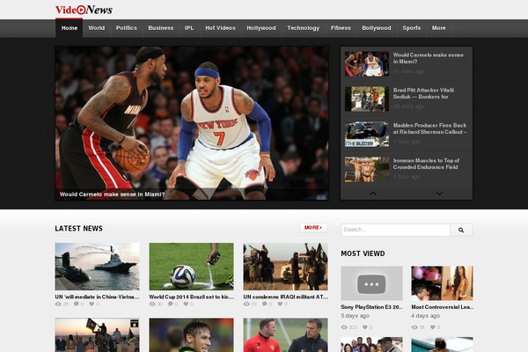Image resolution: width=528 pixels, height=352 pixels.
Task: Focus the Search input field
Action: (x=395, y=230)
